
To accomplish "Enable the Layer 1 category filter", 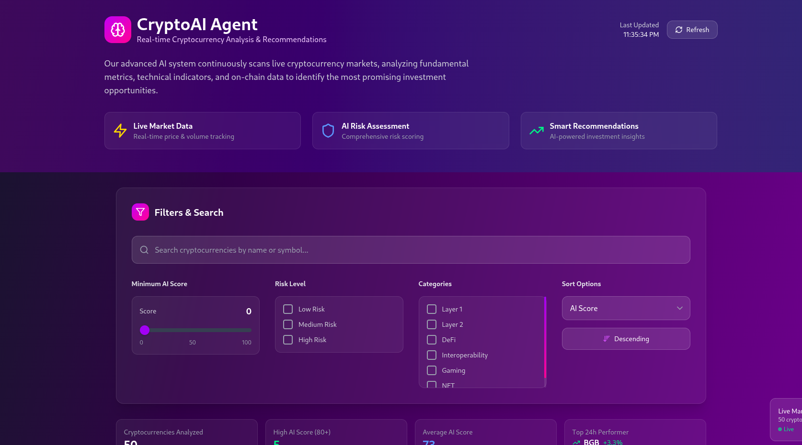I will click(431, 309).
